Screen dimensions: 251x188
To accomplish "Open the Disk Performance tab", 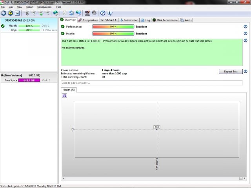I will [165, 20].
